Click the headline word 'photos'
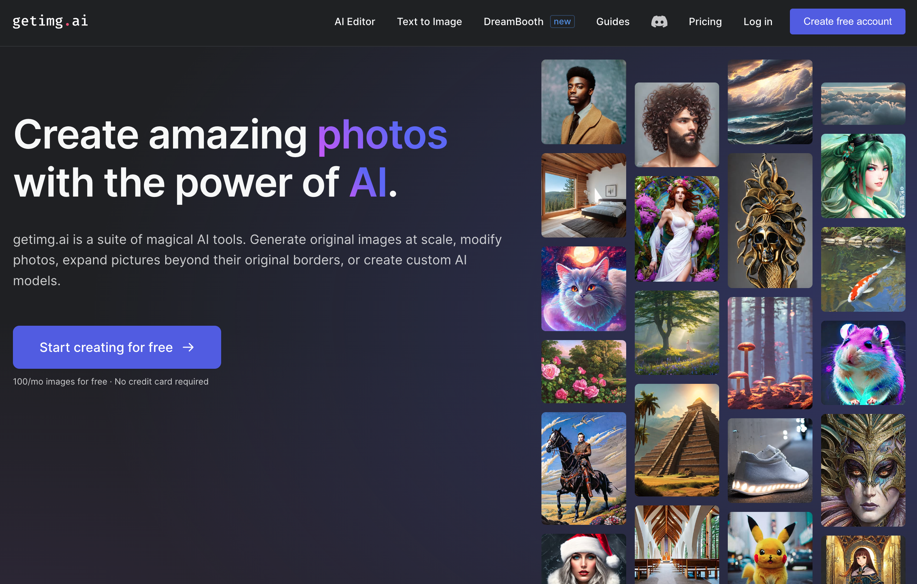This screenshot has height=584, width=917. tap(382, 136)
